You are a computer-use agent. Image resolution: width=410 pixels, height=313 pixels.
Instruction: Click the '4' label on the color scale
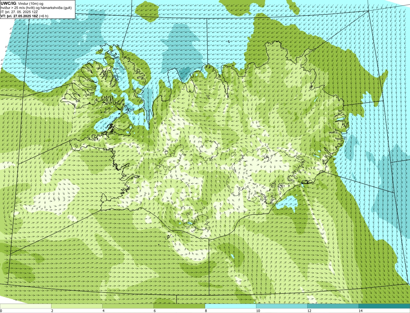coord(103,311)
